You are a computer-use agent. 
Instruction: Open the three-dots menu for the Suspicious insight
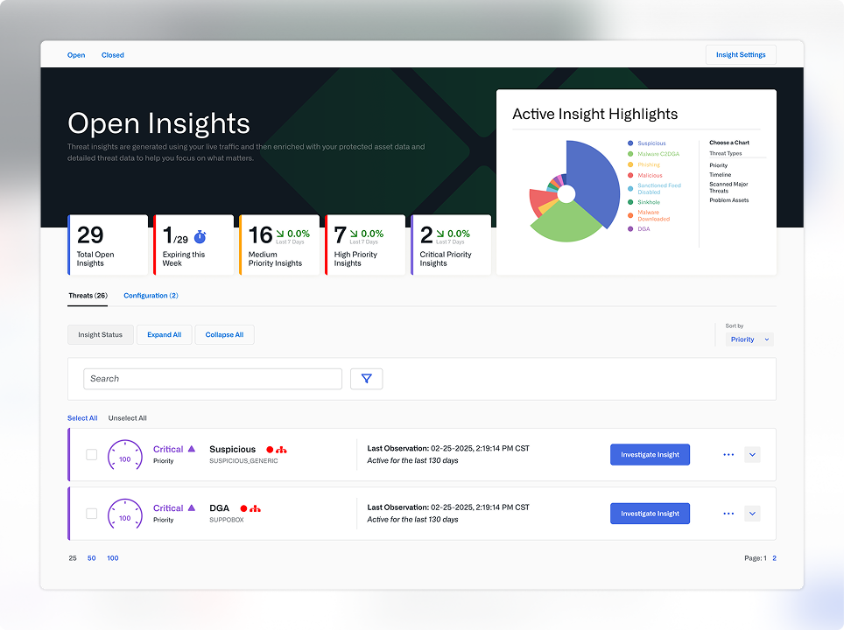coord(728,455)
